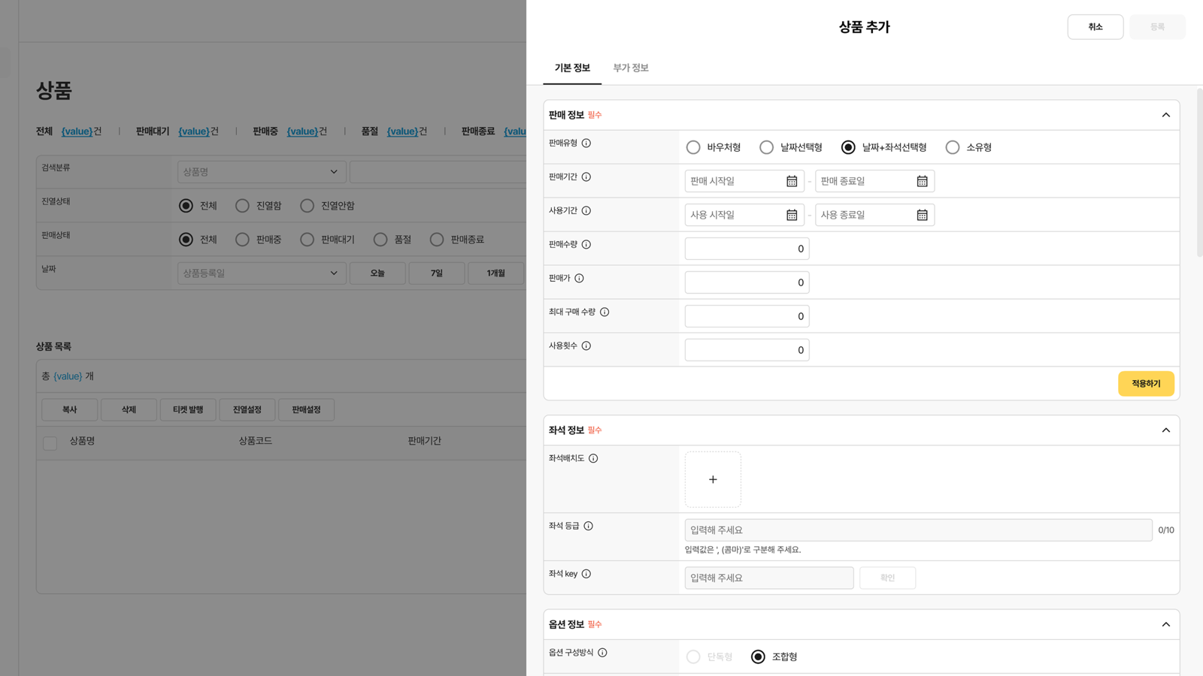Show info tooltip for 좌석 등급
Image resolution: width=1203 pixels, height=676 pixels.
pyautogui.click(x=588, y=526)
